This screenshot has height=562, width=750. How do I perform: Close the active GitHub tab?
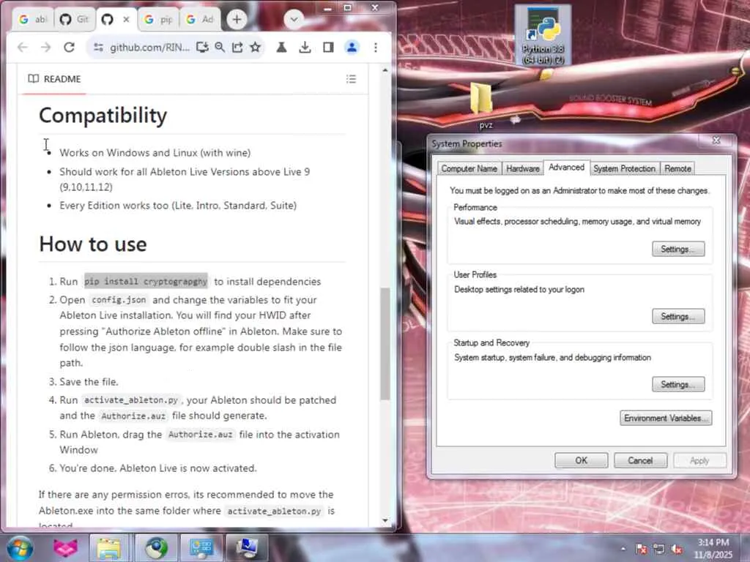(126, 19)
